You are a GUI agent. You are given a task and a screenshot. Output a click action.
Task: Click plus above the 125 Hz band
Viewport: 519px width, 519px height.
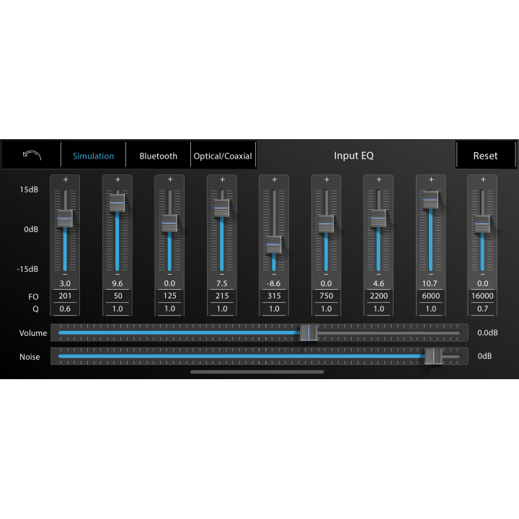click(x=170, y=179)
